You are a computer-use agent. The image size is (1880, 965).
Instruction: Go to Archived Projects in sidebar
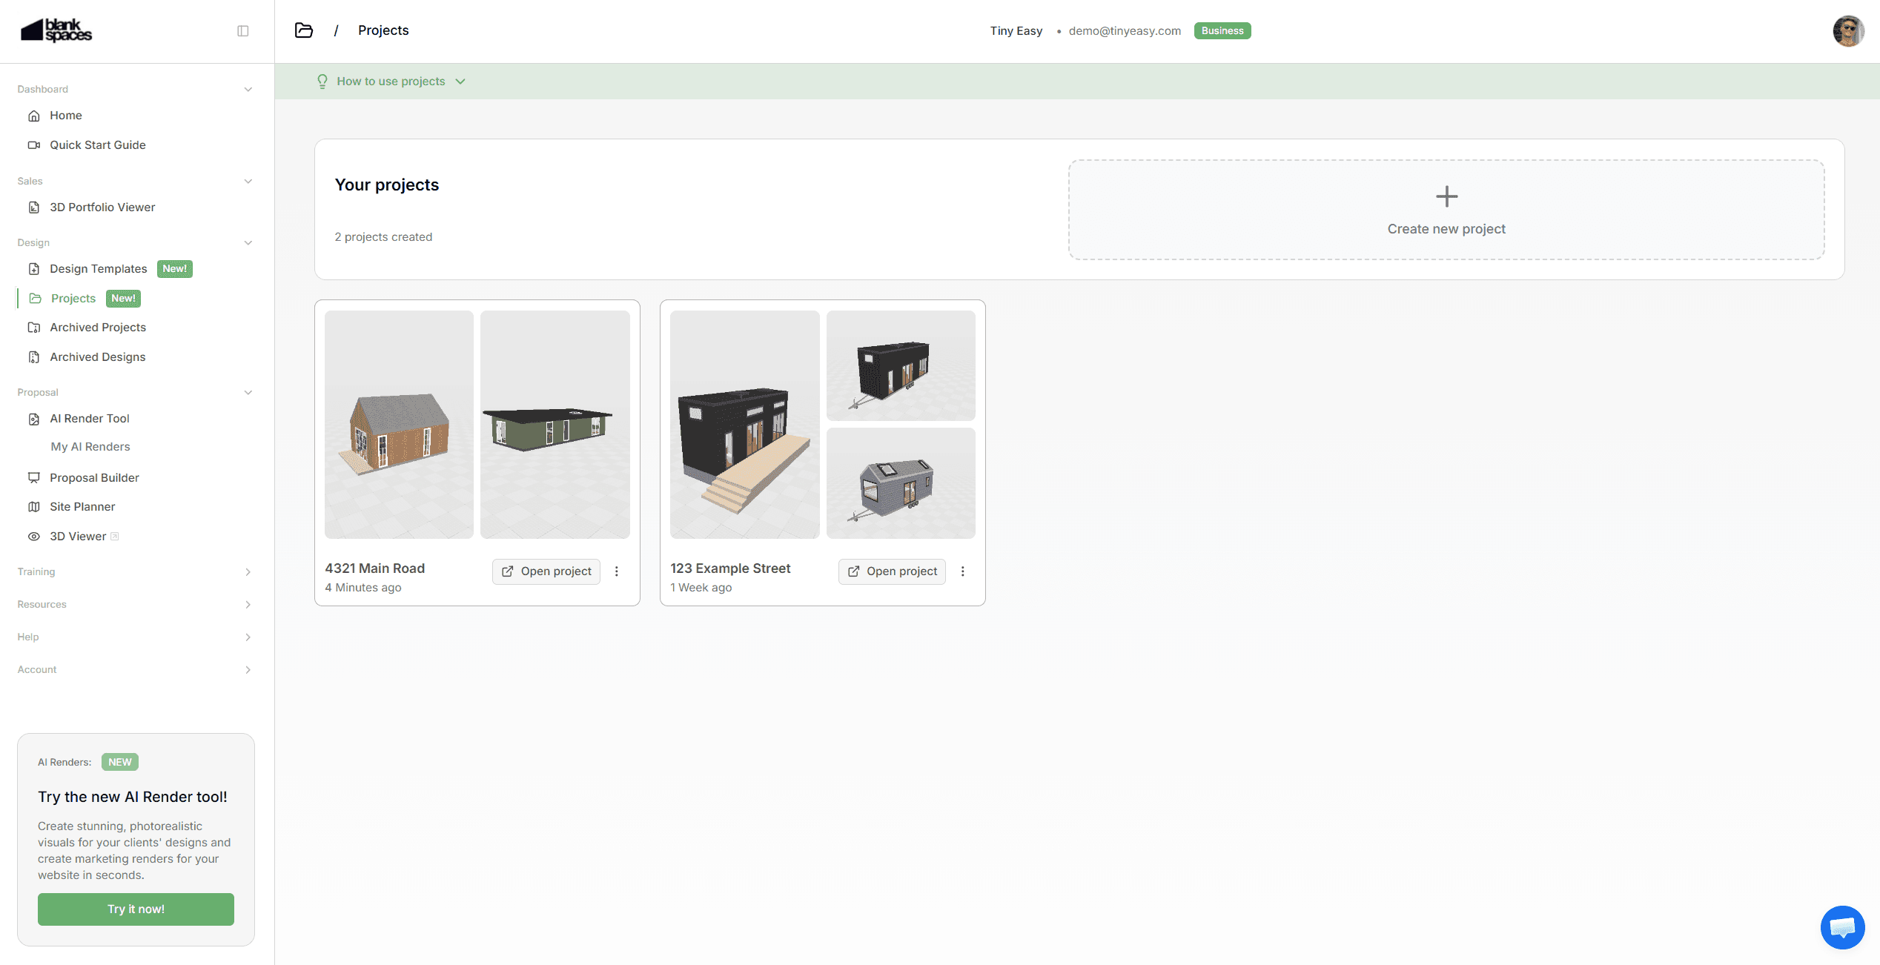97,328
